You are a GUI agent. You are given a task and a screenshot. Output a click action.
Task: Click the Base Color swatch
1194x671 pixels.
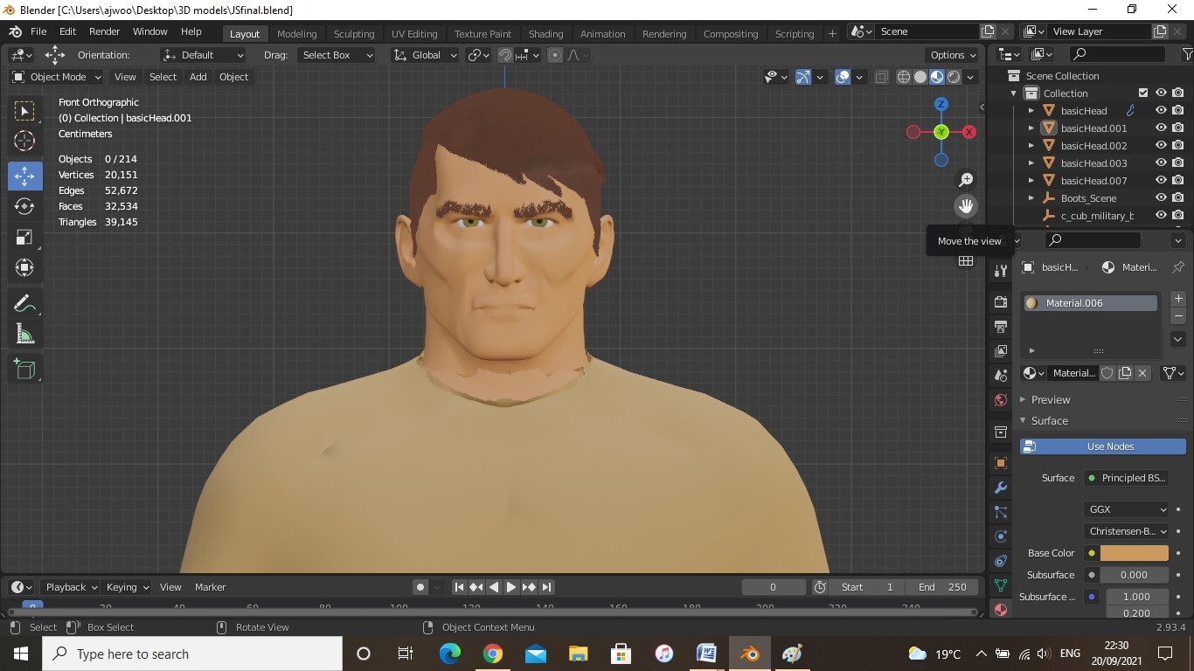click(x=1134, y=553)
